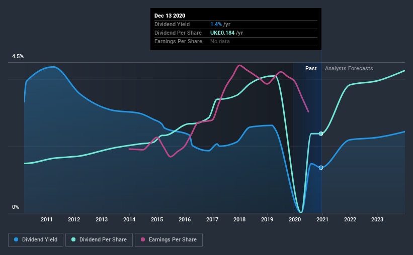The width and height of the screenshot is (413, 255).
Task: Click the 'Past' region label
Action: (311, 68)
